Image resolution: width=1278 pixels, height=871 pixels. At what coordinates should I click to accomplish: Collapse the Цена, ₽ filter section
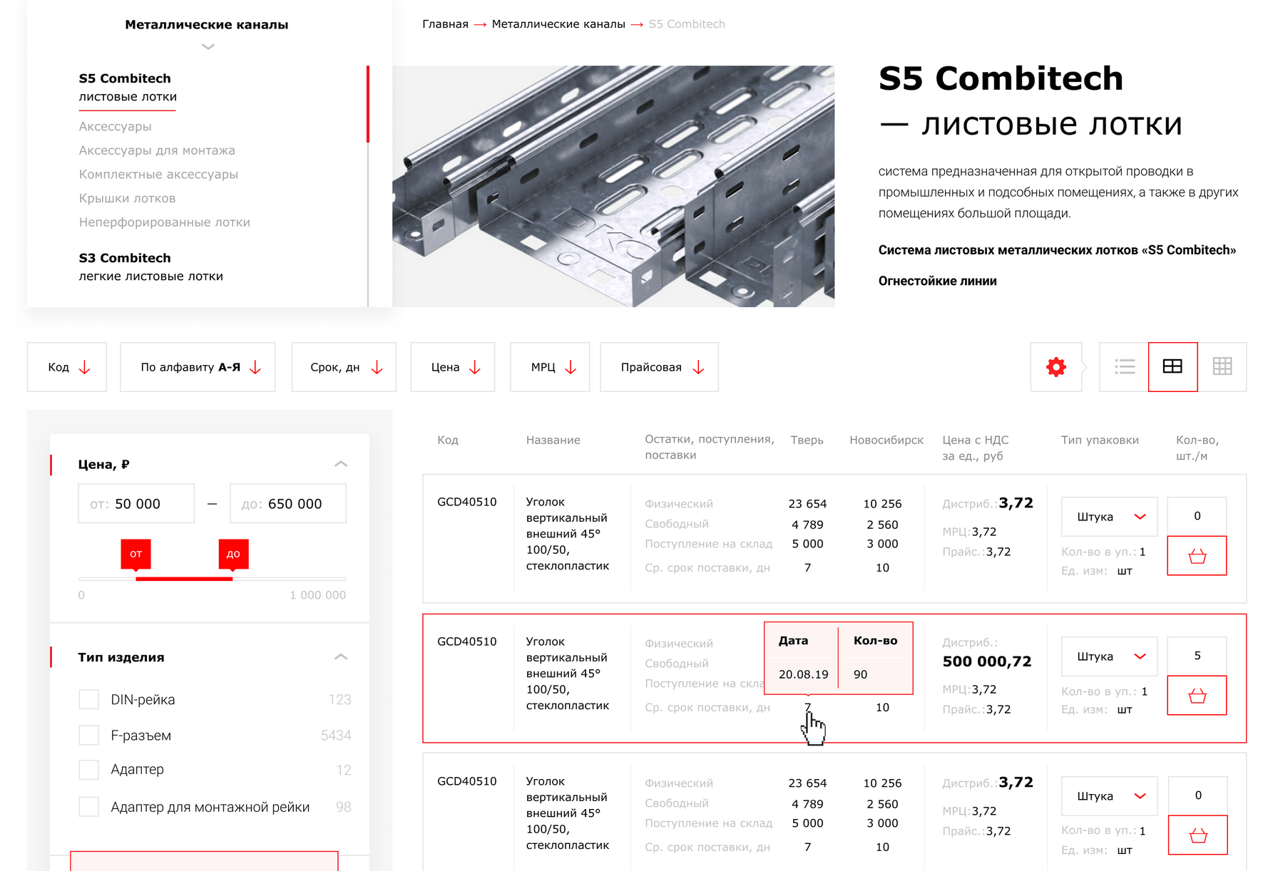(x=341, y=464)
